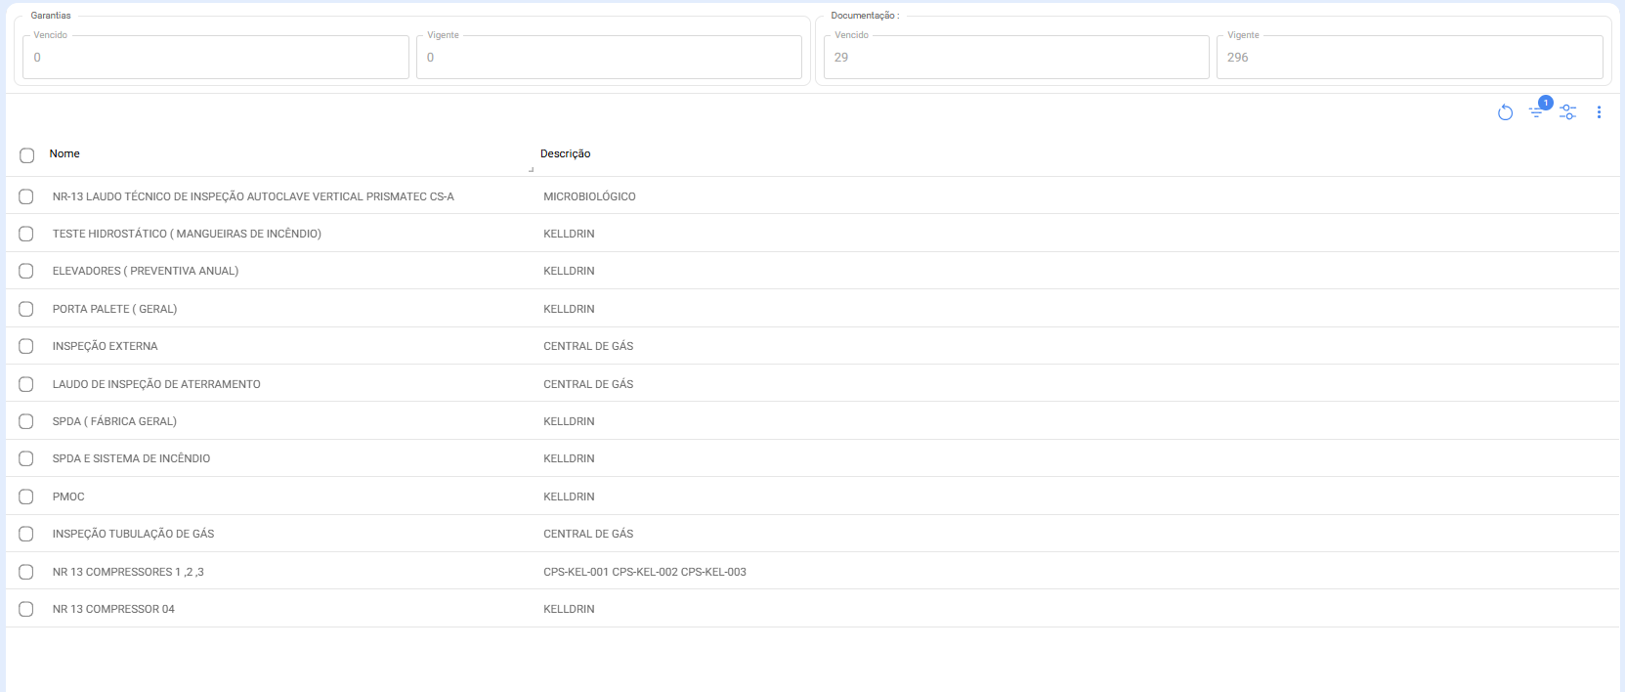1625x692 pixels.
Task: Open the column settings sliders icon
Action: (1568, 112)
